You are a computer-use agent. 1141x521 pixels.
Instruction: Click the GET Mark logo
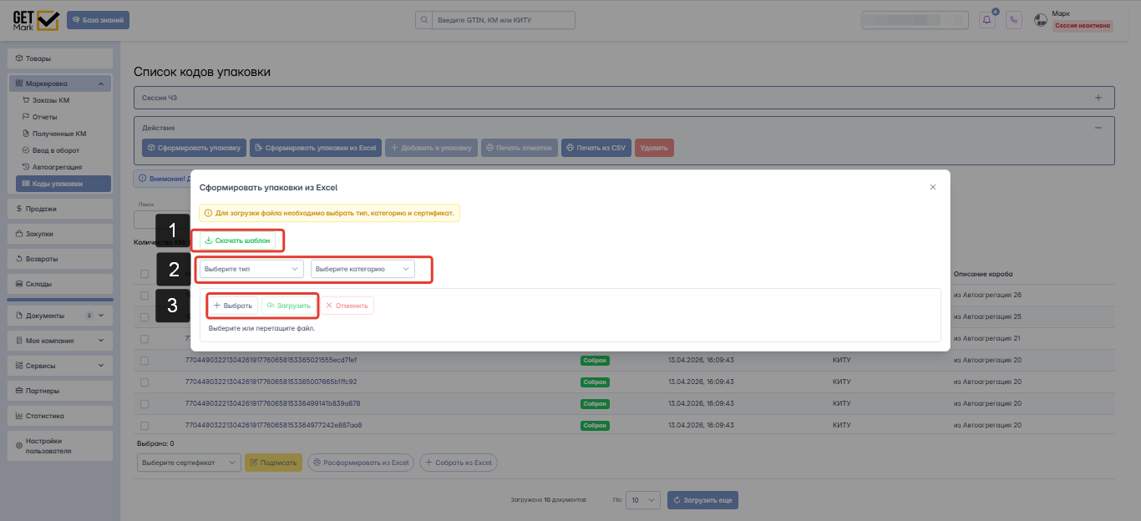click(x=35, y=20)
